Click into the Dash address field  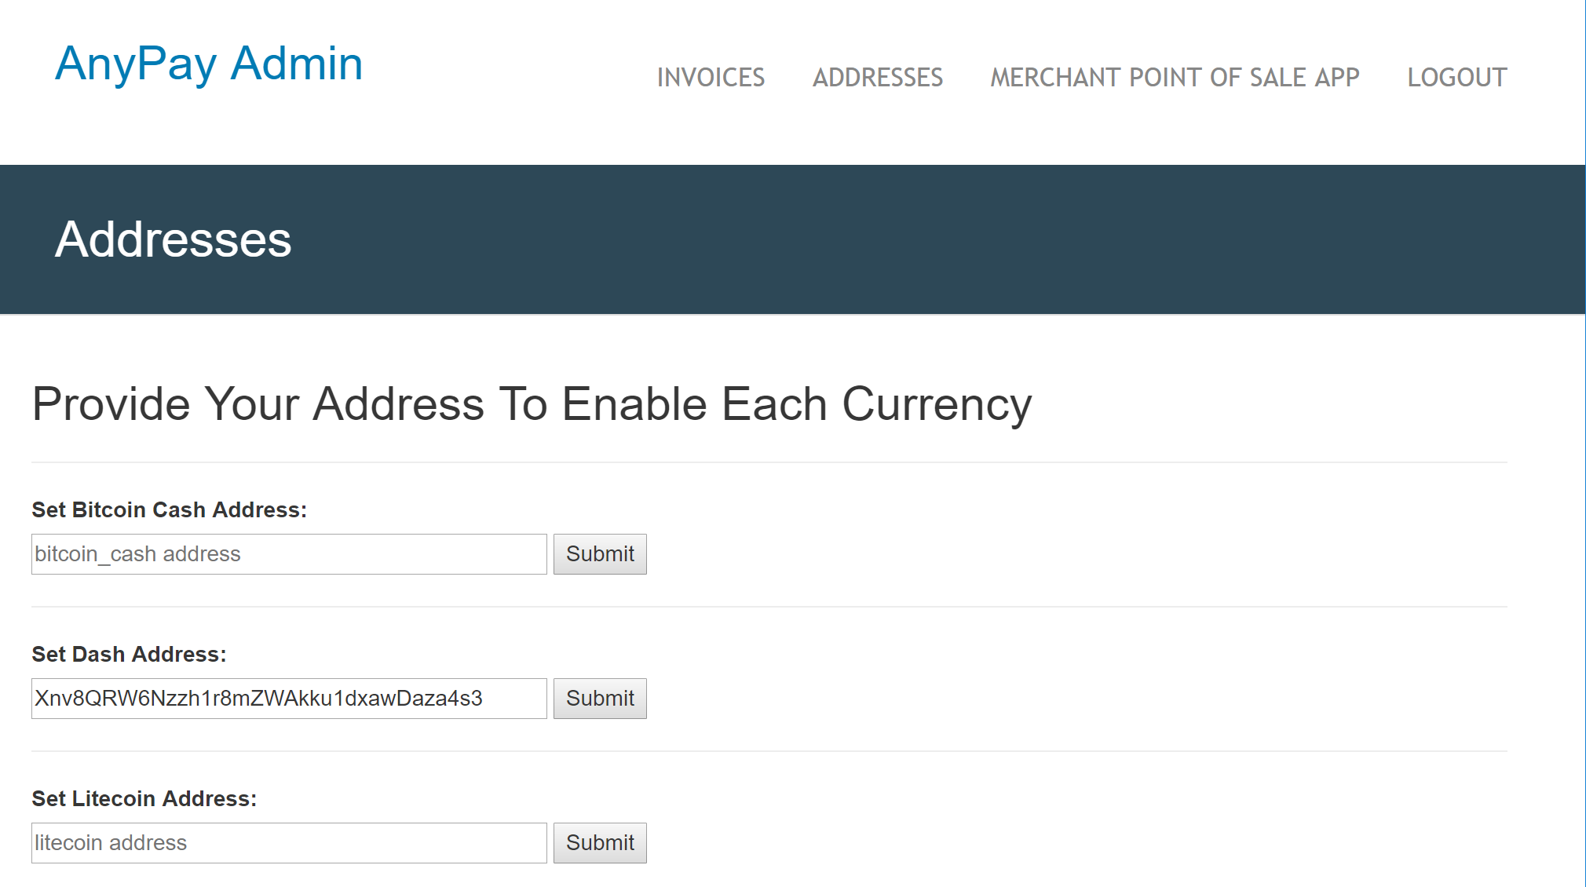pos(289,699)
